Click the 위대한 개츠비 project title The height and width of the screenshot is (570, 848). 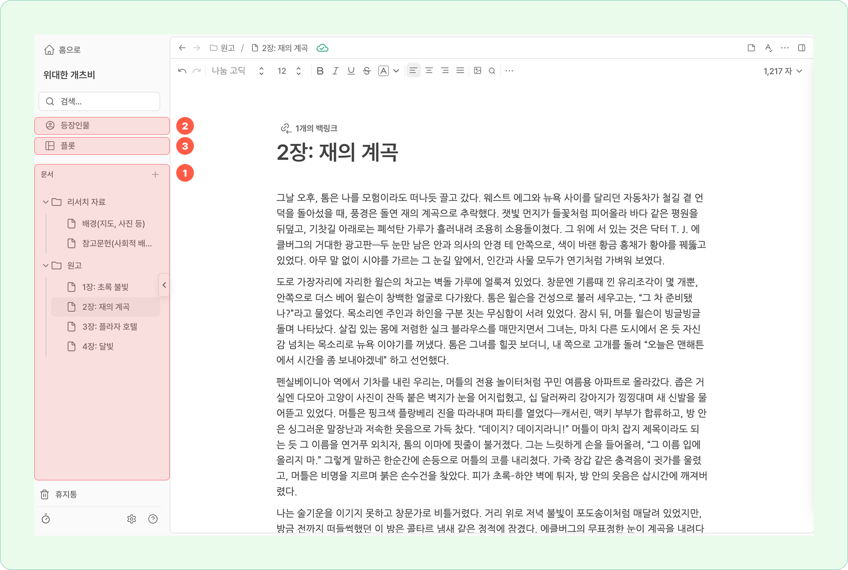click(x=69, y=75)
